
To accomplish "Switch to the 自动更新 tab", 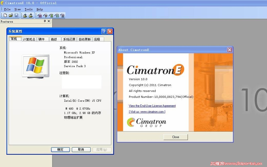I will (85, 39).
